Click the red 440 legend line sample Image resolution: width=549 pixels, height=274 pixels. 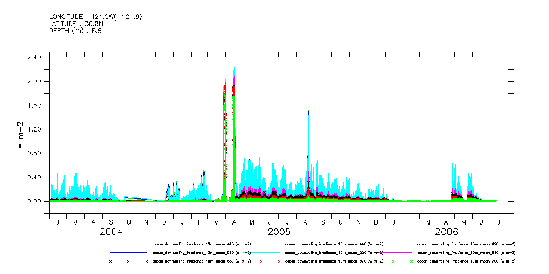tap(261, 244)
